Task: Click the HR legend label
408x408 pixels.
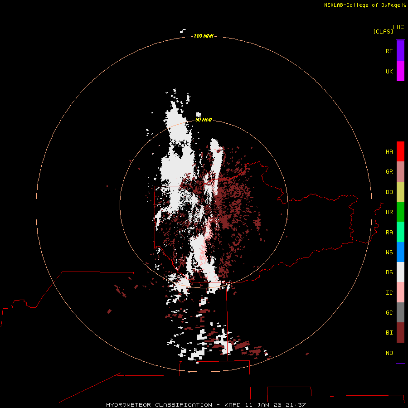Action: [x=389, y=212]
